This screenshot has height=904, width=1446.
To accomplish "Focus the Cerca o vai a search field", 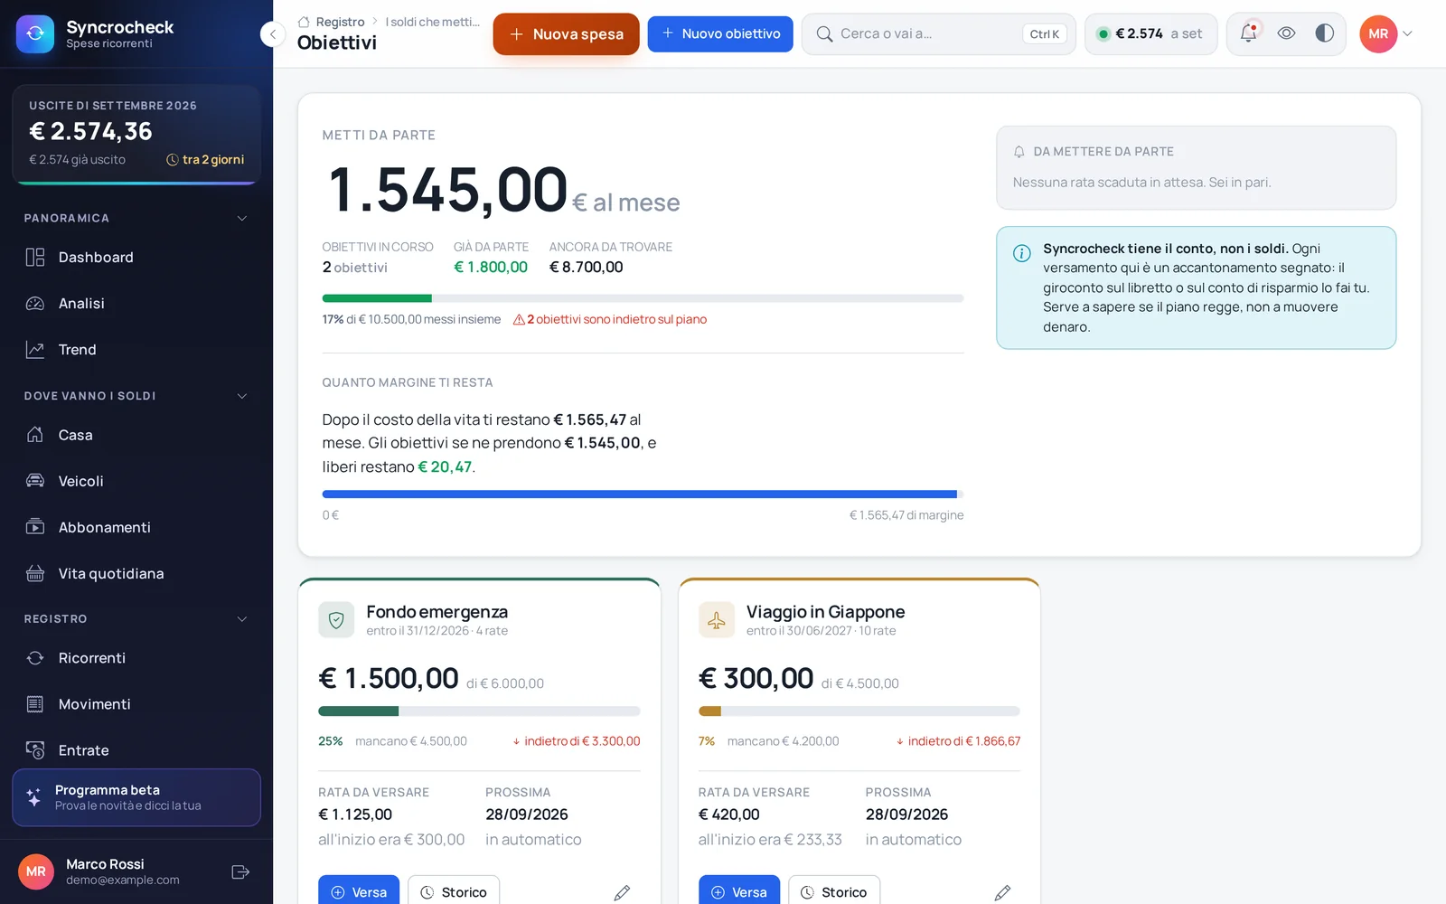I will [x=938, y=33].
